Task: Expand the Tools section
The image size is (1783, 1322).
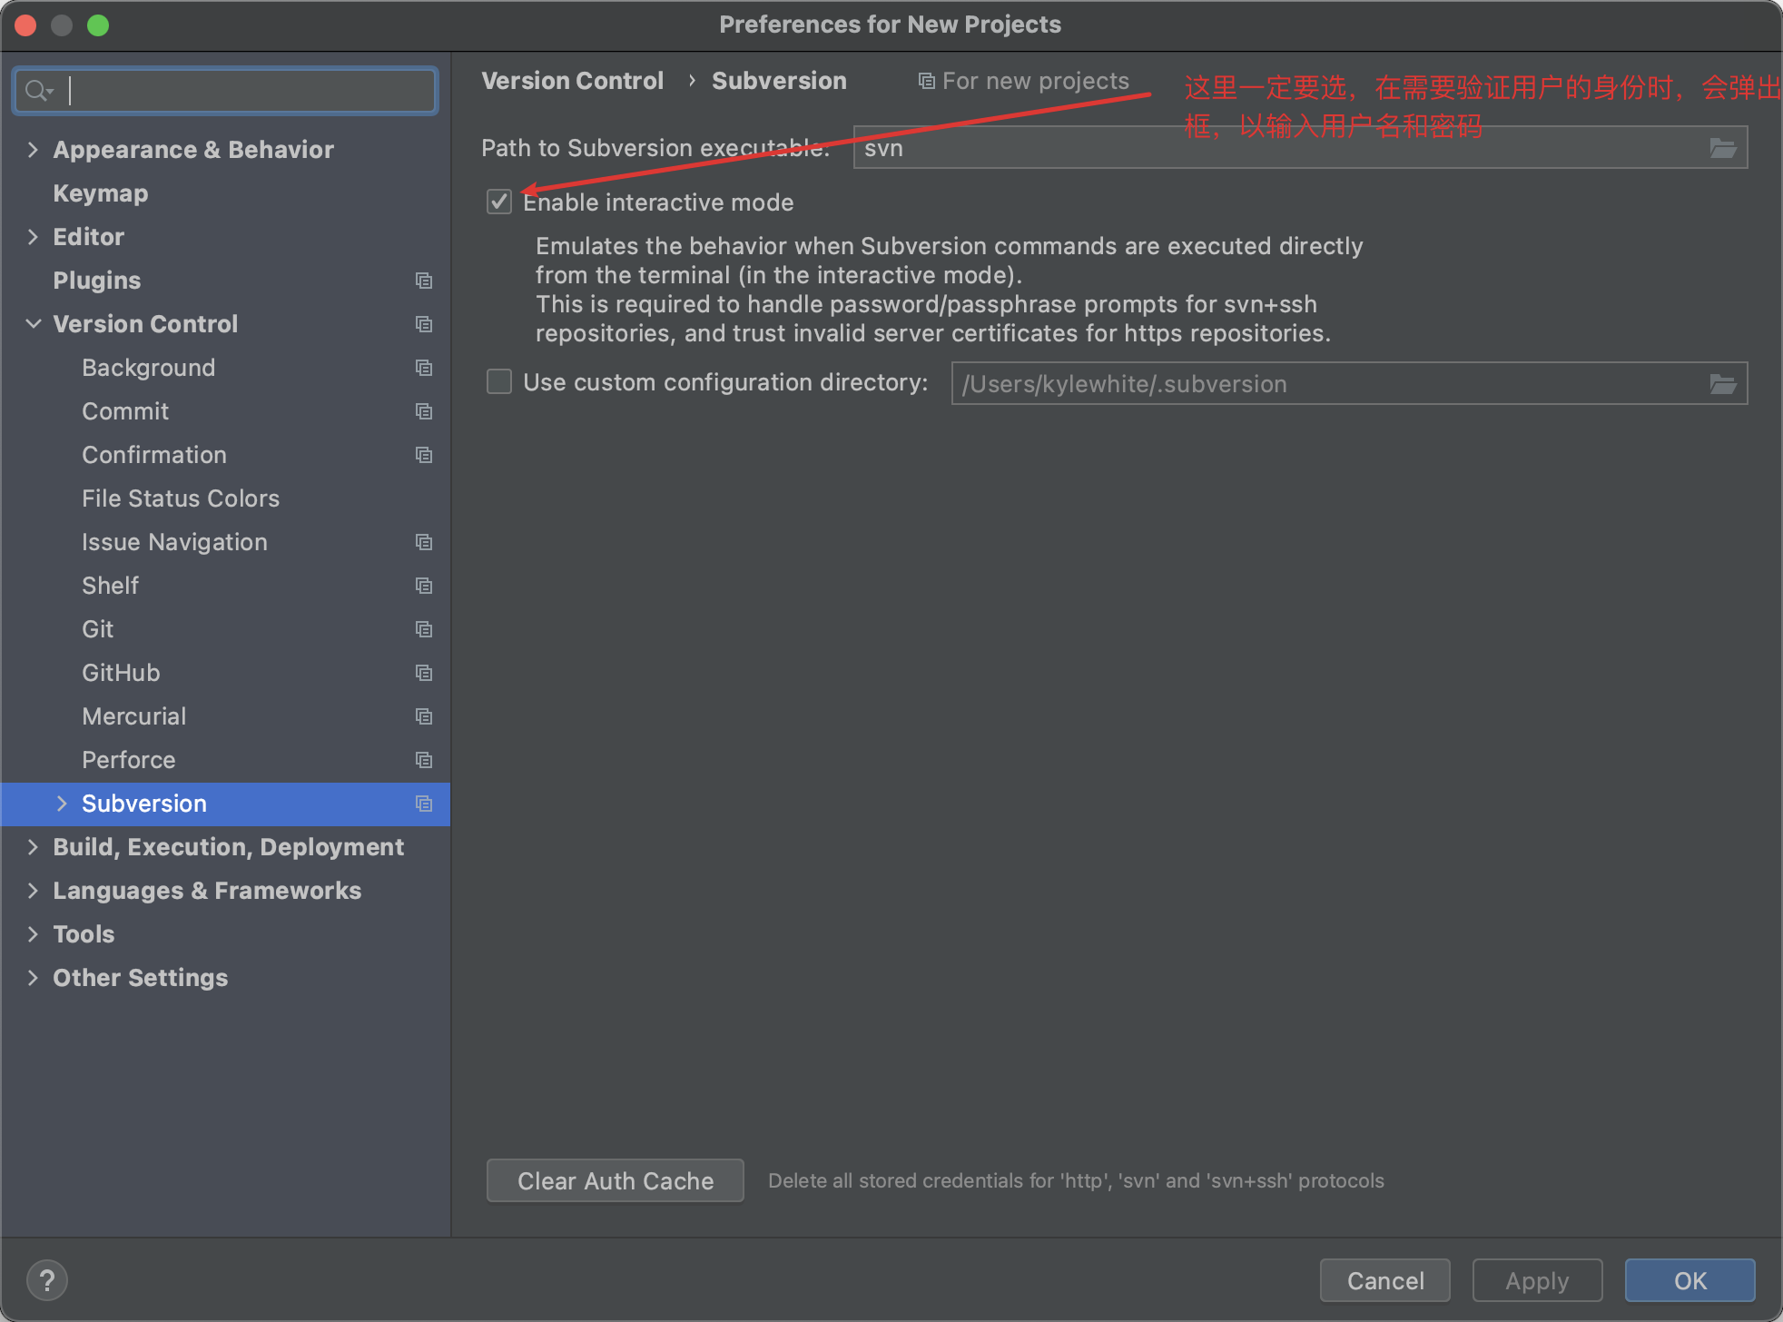Action: 34,934
